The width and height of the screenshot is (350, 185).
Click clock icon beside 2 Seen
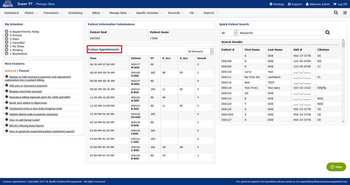click(x=6, y=39)
